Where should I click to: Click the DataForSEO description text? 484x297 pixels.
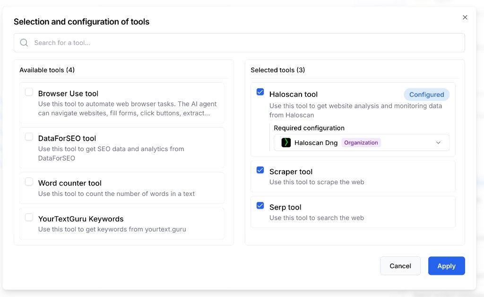click(x=111, y=153)
